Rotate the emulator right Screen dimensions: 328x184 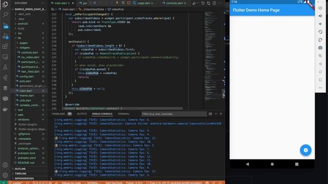click(x=320, y=40)
